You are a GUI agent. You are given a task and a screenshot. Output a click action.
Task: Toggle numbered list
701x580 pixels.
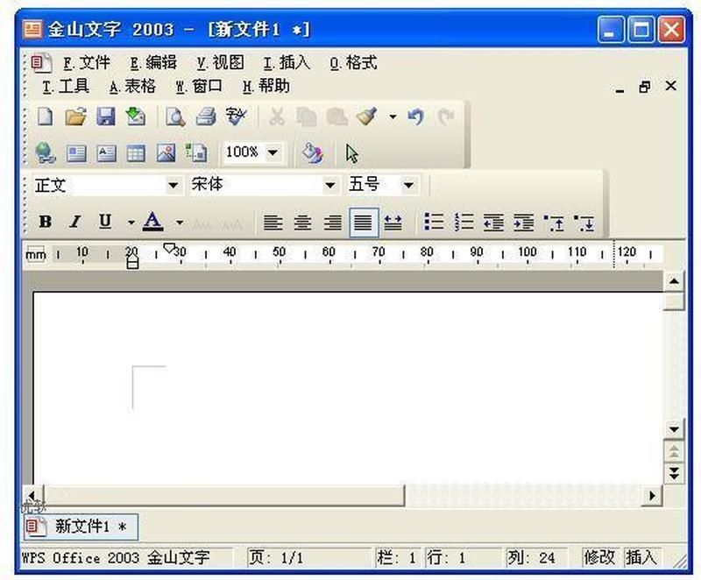(x=464, y=222)
